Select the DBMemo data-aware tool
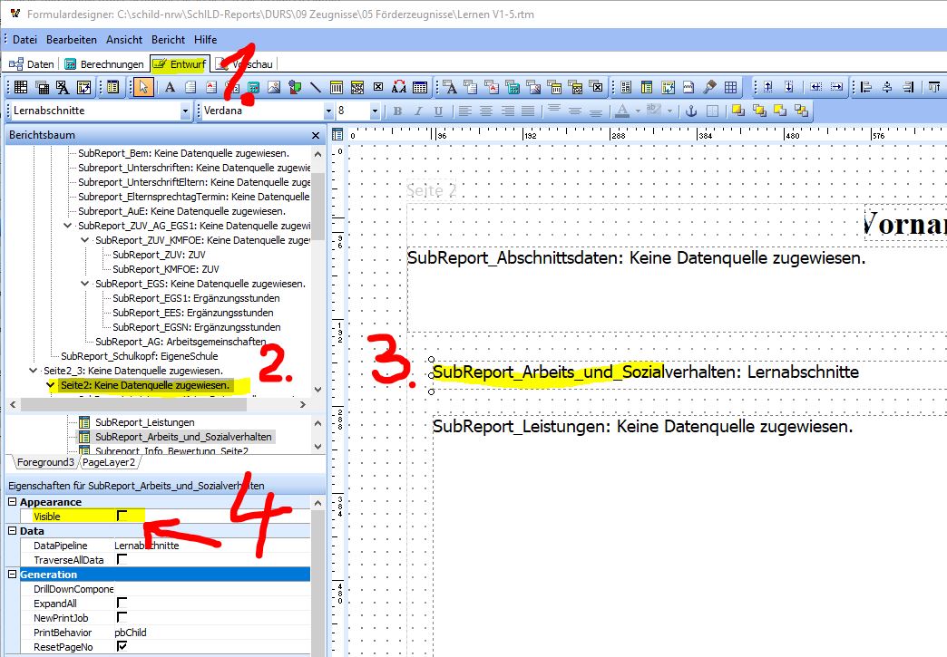The image size is (947, 657). tap(471, 88)
